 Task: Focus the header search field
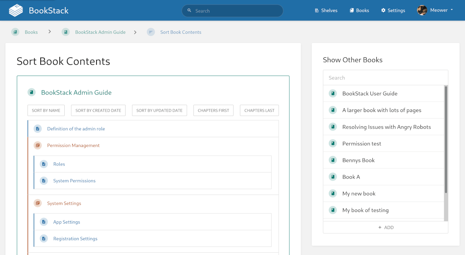tap(232, 11)
